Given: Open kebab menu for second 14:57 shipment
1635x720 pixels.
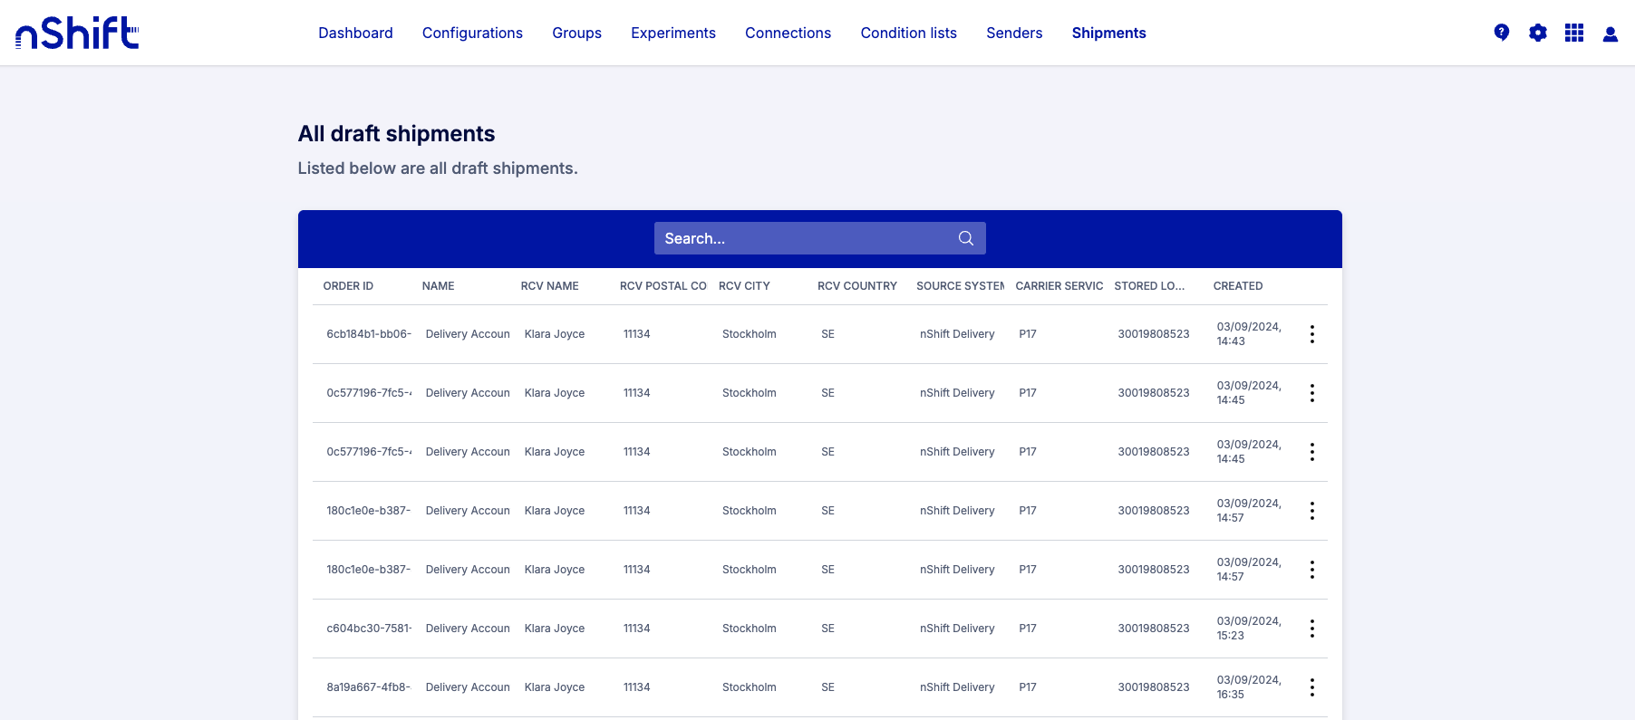Looking at the screenshot, I should pyautogui.click(x=1311, y=570).
